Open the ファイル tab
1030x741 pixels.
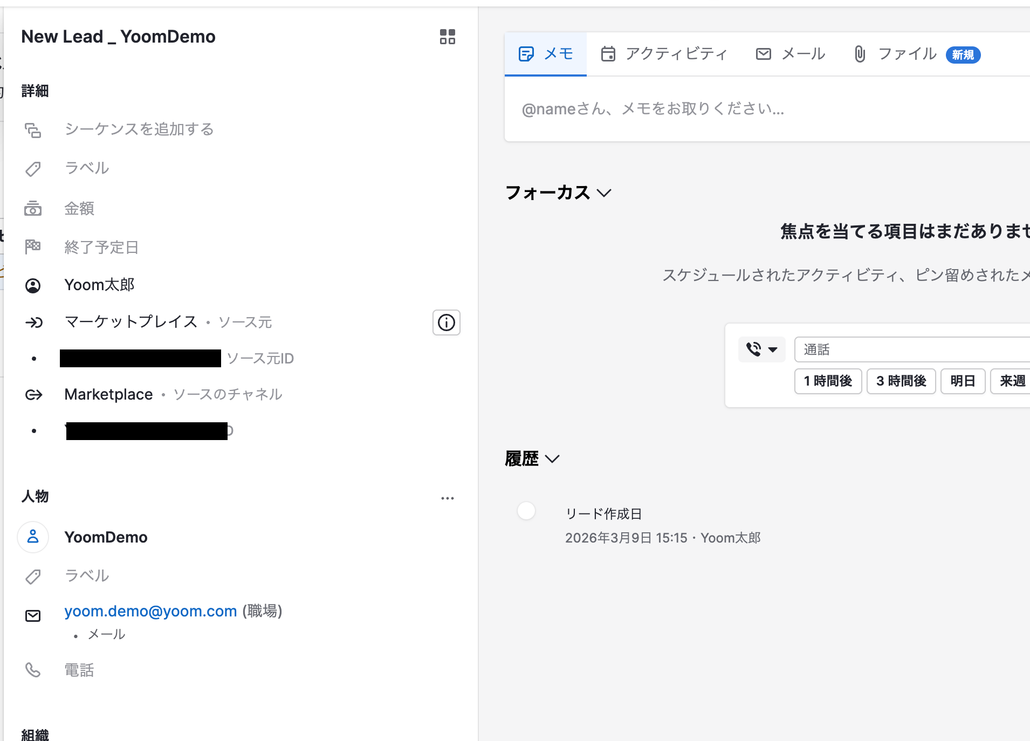click(896, 54)
